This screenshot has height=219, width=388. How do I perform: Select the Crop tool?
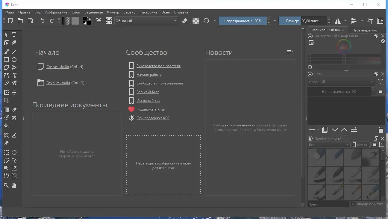pos(6,101)
